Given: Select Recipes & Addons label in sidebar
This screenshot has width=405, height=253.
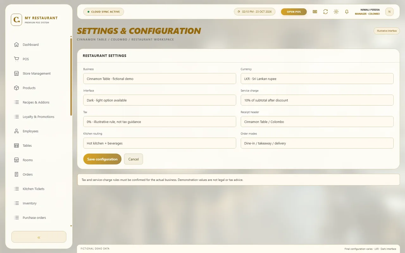Looking at the screenshot, I should click(x=36, y=102).
